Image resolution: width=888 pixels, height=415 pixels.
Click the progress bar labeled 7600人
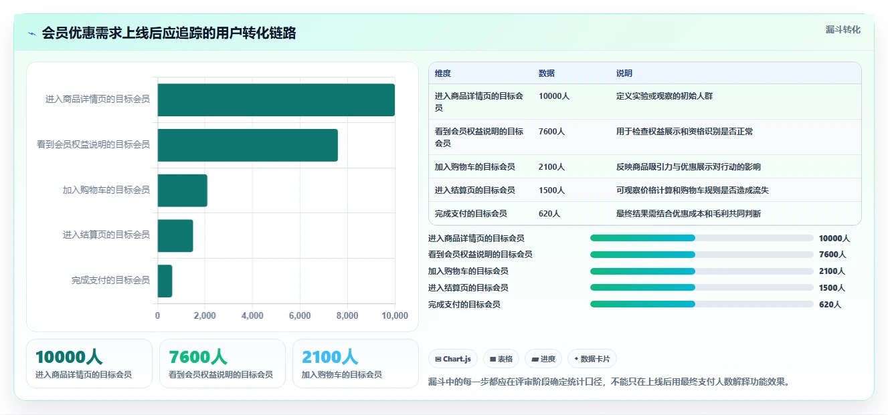pos(702,255)
